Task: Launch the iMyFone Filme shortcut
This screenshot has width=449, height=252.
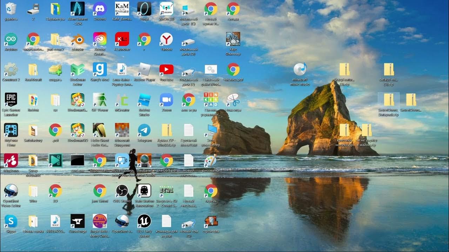Action: coord(11,130)
